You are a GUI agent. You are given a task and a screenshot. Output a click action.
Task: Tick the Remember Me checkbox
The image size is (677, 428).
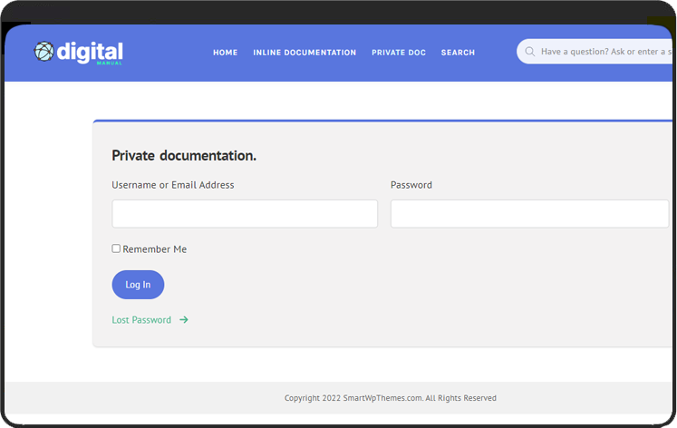click(116, 248)
